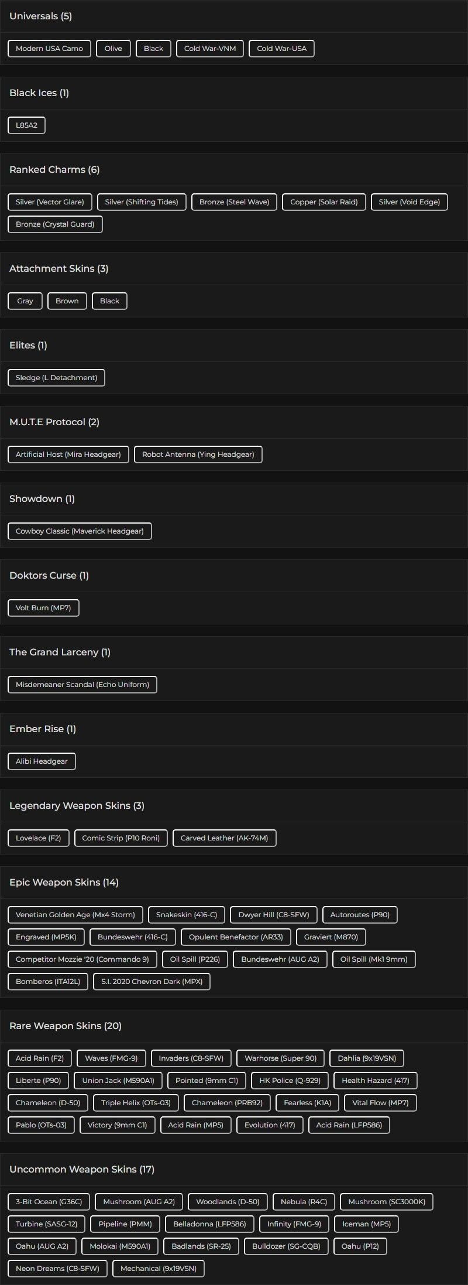This screenshot has height=1285, width=468.
Task: Click the Modern USA Camo tag
Action: click(x=49, y=49)
